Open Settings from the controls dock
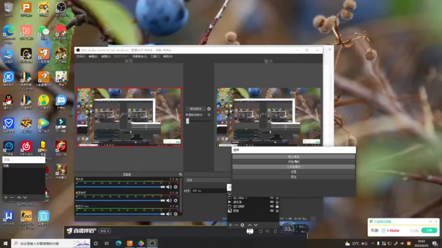442x248 pixels. pyautogui.click(x=293, y=172)
